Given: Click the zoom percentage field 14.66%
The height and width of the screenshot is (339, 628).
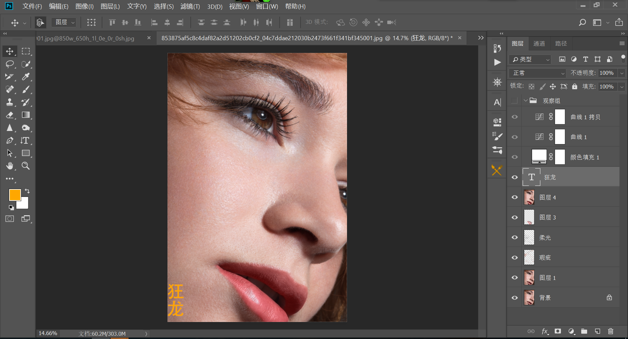Looking at the screenshot, I should click(x=48, y=333).
